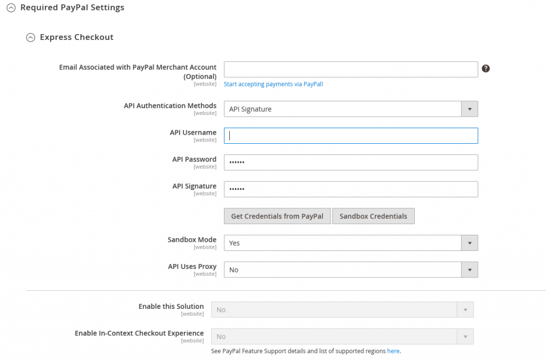Screen dimensions: 546x360
Task: Collapse the Express Checkout section
Action: (x=30, y=38)
